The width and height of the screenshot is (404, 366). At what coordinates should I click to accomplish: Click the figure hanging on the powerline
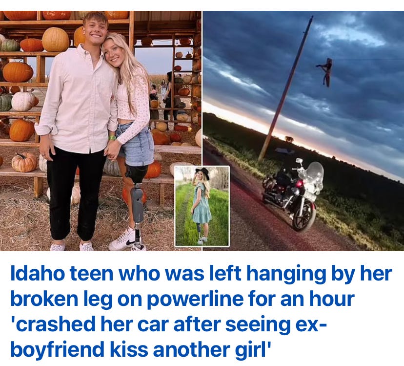tap(325, 72)
